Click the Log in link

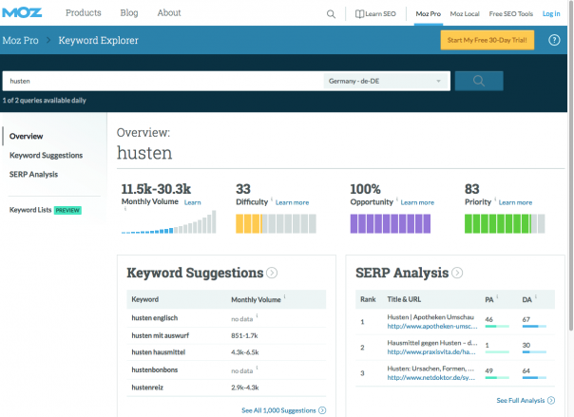(x=551, y=14)
